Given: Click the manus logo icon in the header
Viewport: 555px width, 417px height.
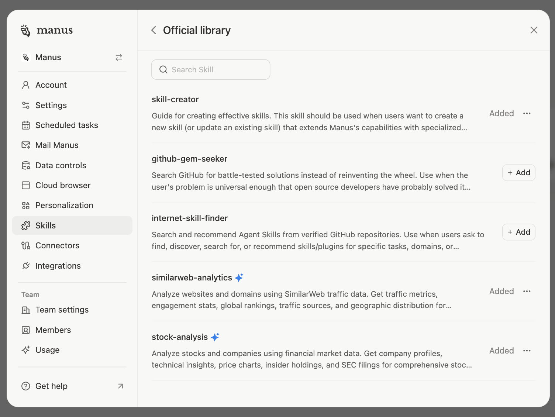Looking at the screenshot, I should point(25,30).
